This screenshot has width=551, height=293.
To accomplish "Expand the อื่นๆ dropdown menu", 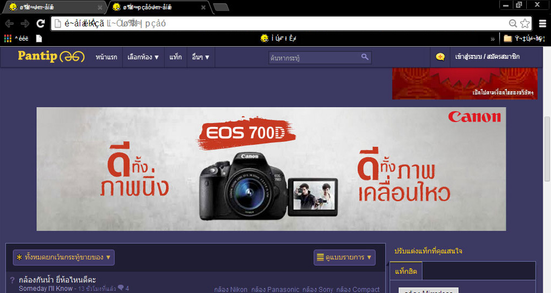I will coord(201,57).
